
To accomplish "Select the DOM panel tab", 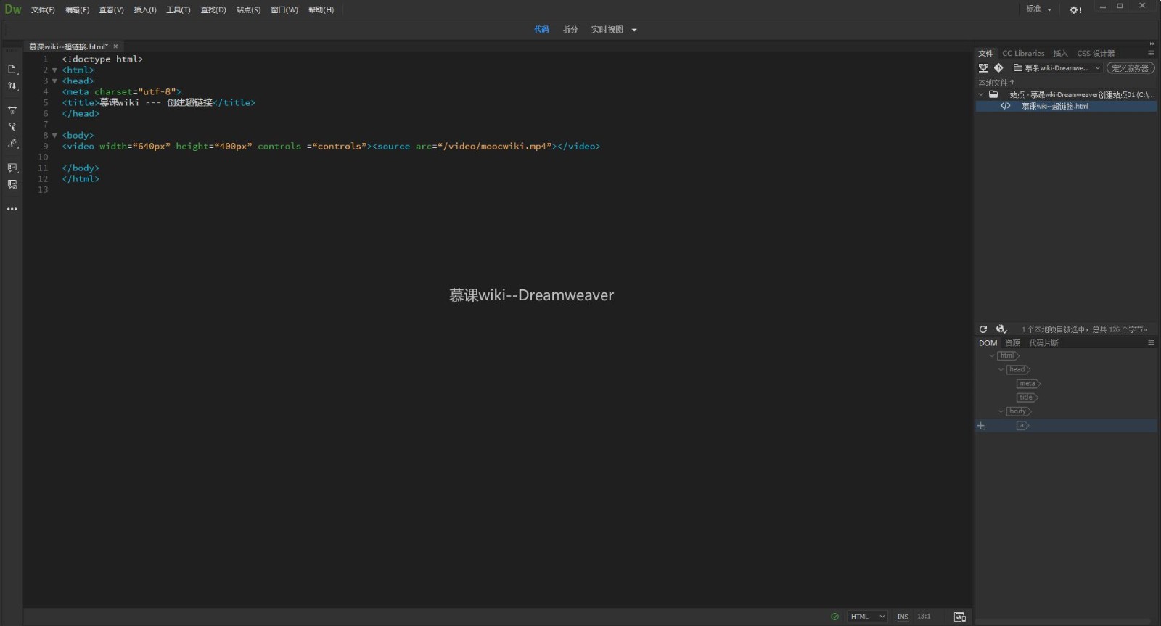I will (x=988, y=343).
